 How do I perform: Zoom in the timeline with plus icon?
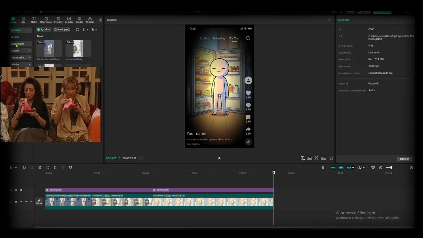click(411, 168)
